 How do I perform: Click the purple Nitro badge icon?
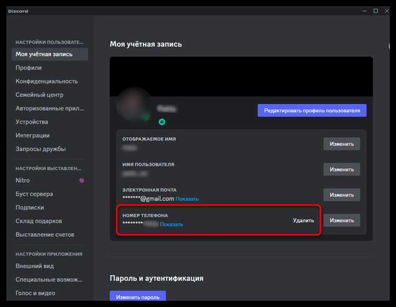coord(81,180)
